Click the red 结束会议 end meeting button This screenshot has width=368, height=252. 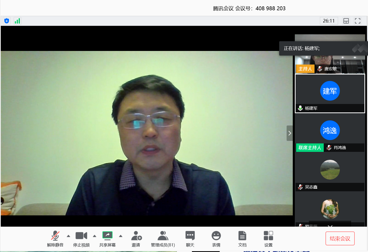340,238
